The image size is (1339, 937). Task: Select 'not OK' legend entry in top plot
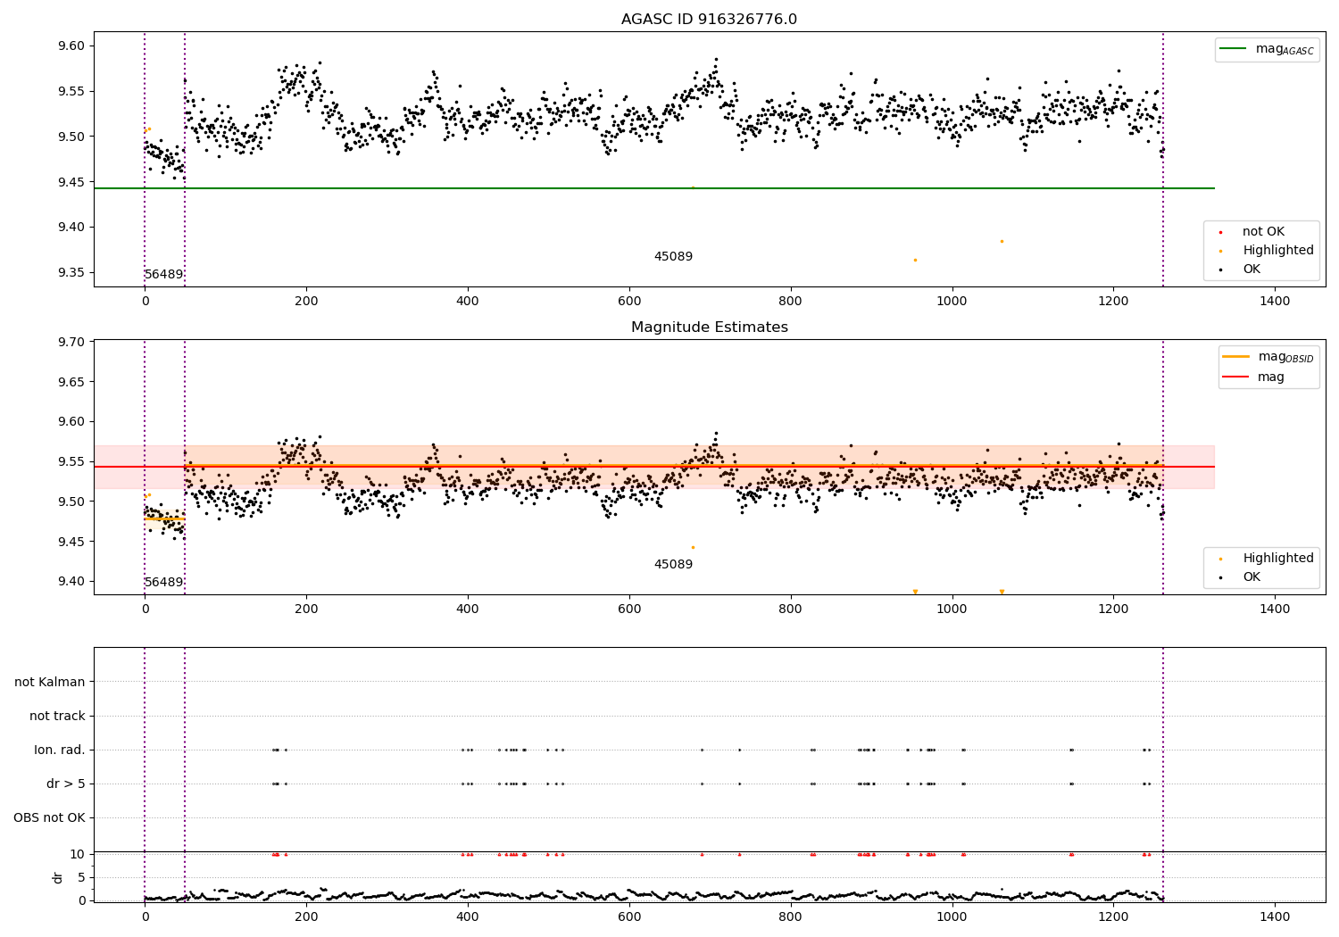tap(1263, 232)
